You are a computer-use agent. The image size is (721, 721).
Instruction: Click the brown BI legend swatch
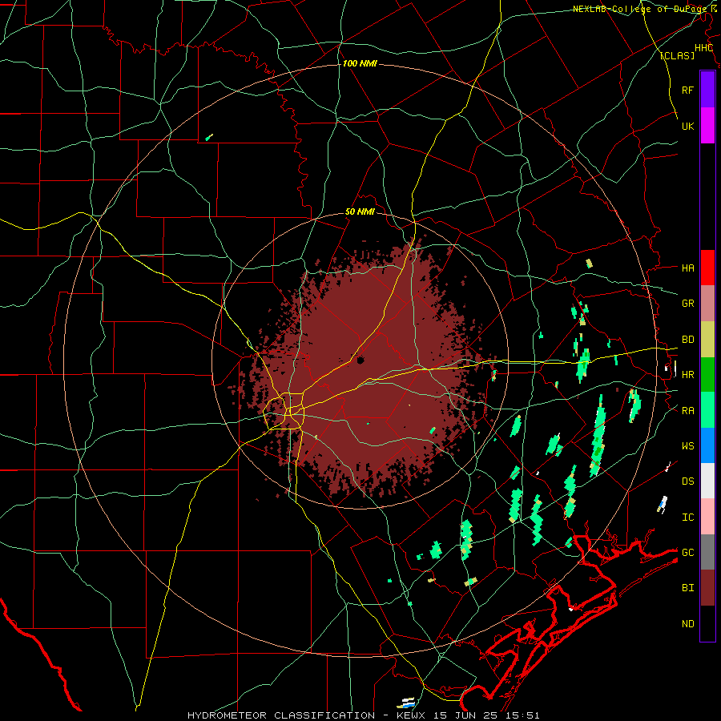coord(707,588)
